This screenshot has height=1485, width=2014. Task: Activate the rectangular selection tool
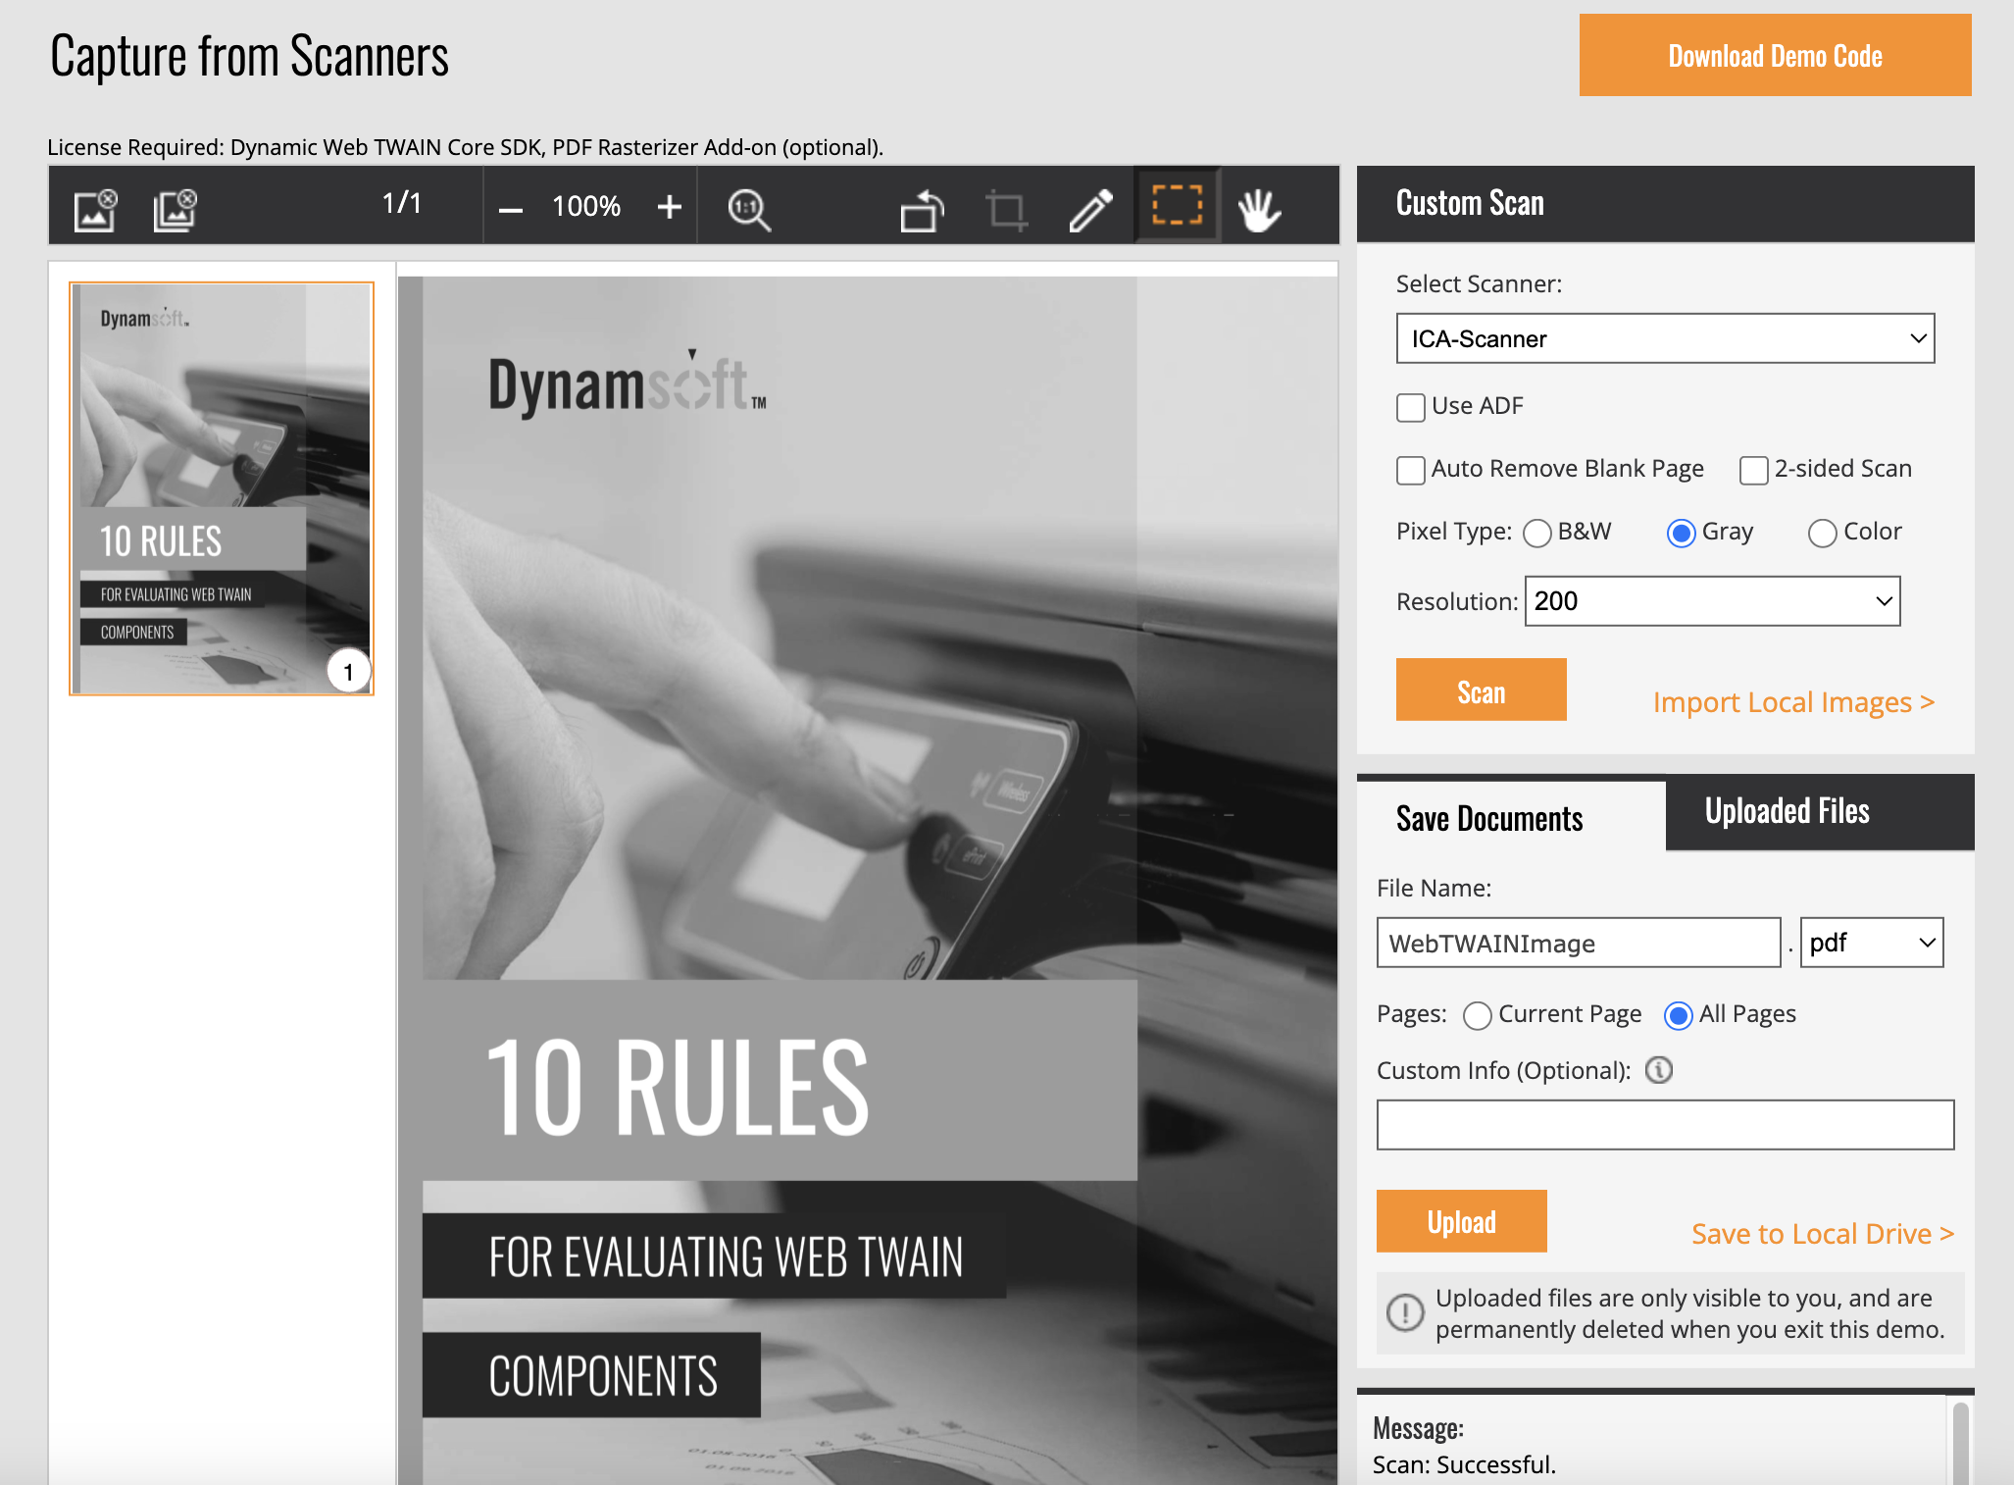pyautogui.click(x=1177, y=205)
